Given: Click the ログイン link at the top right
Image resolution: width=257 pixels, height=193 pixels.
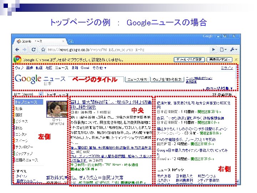Looking at the screenshot, I should (227, 68).
